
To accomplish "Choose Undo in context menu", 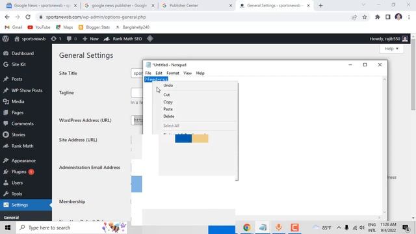I will click(168, 85).
